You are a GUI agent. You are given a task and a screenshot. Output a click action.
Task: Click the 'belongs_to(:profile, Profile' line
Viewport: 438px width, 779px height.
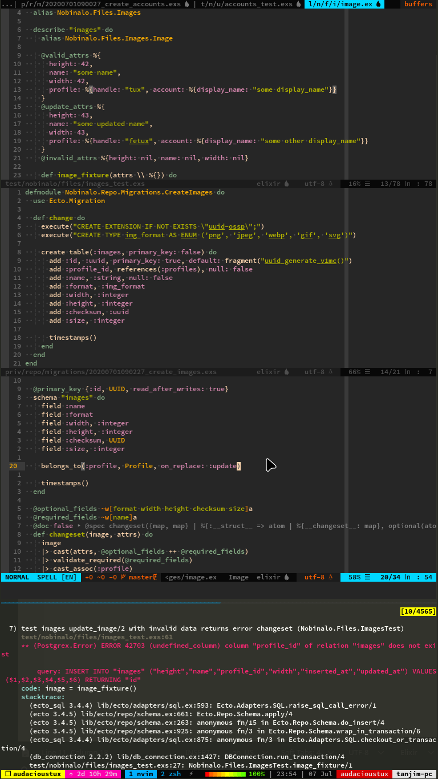coord(141,466)
